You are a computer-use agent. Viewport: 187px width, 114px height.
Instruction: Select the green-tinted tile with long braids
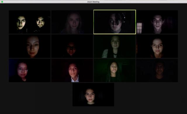(x=115, y=70)
